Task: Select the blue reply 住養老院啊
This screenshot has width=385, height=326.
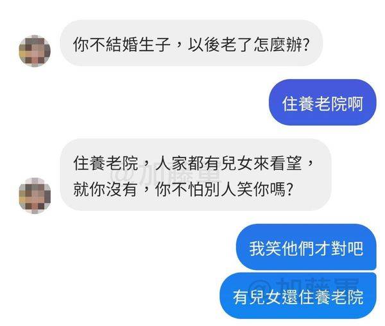Action: [x=322, y=102]
